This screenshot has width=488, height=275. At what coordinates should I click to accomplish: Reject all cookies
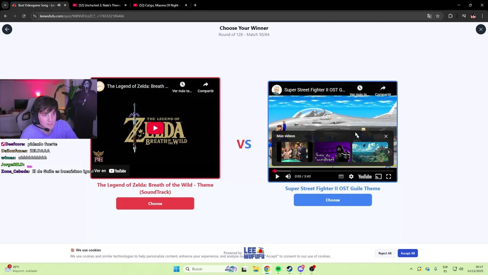385,253
